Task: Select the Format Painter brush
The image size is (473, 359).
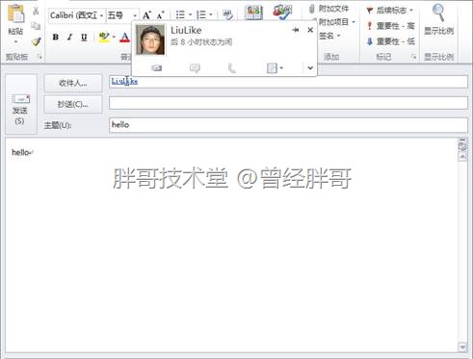Action: (36, 41)
